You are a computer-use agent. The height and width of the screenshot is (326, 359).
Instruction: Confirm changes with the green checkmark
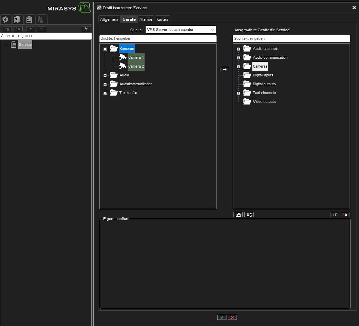tap(222, 318)
